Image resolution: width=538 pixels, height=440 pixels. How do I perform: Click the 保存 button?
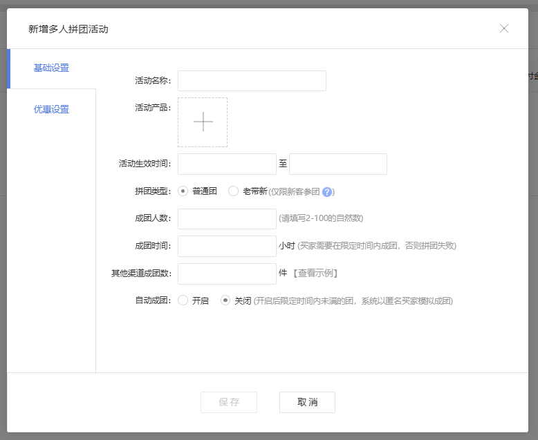[229, 402]
